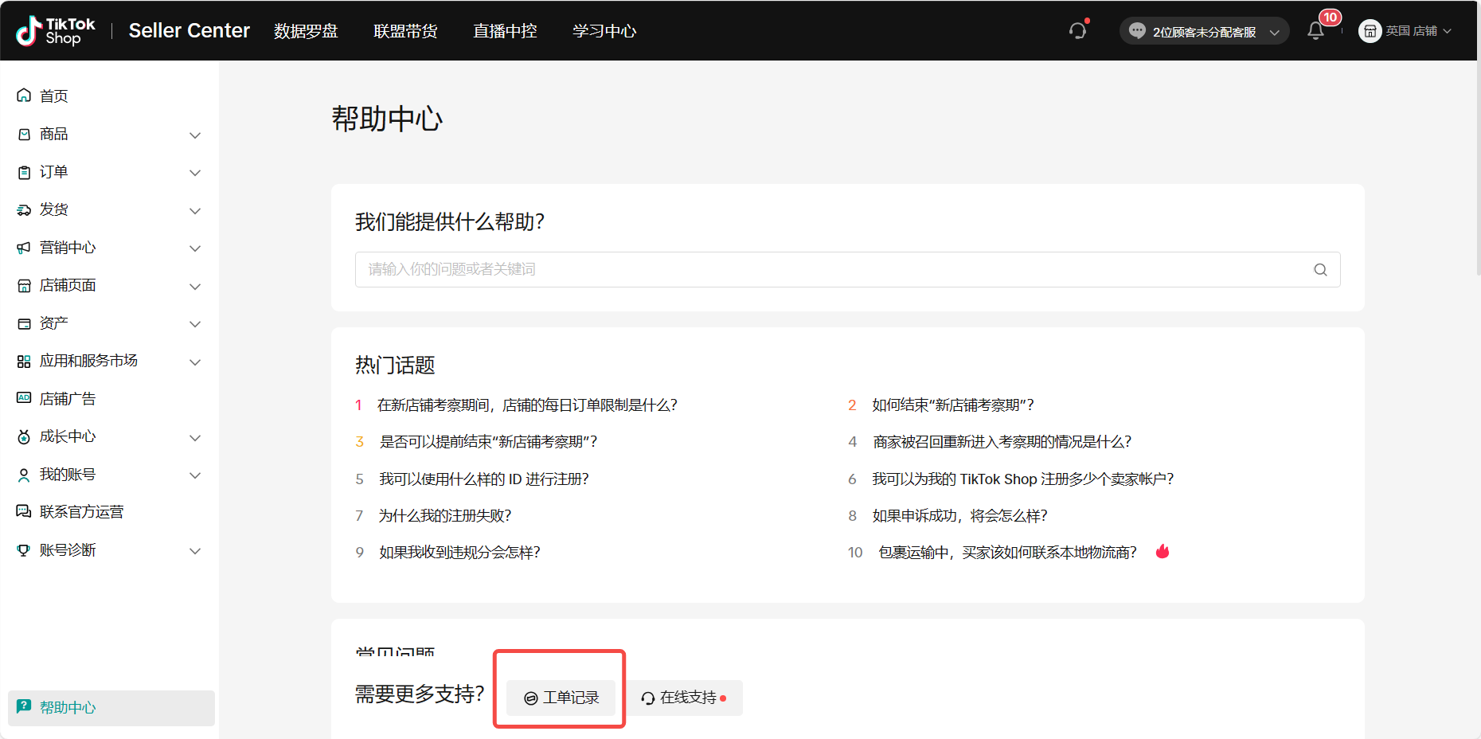Click the TikTok Shop logo
Screen dimensions: 1481x739
pos(56,31)
